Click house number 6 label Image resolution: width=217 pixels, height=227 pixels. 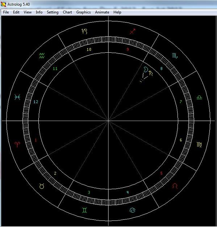(181, 140)
